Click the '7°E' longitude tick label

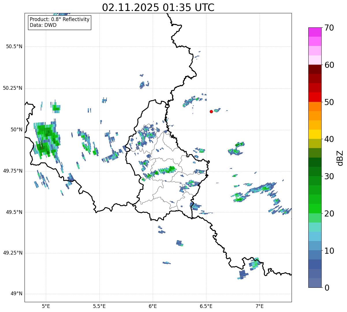(260, 306)
